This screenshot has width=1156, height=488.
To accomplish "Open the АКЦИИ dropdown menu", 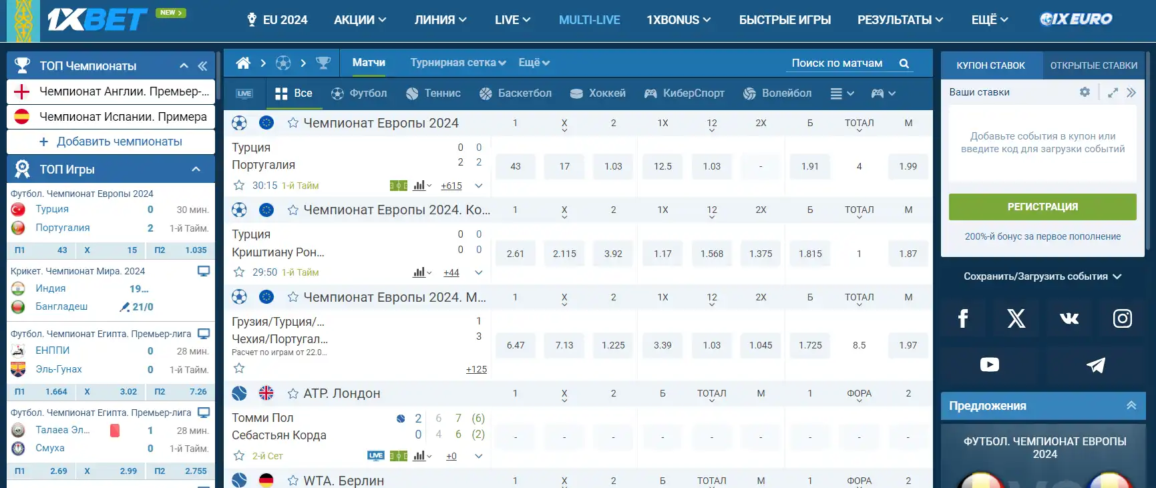I will [x=360, y=20].
